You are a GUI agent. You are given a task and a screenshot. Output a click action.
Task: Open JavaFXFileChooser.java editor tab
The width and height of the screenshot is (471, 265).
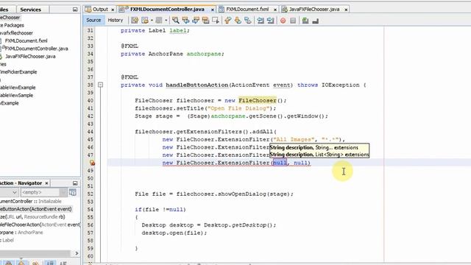coord(314,10)
